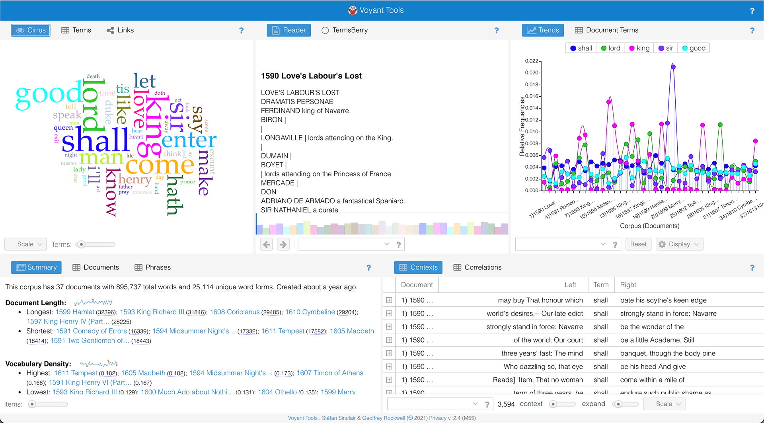Screen dimensions: 764x423
Task: Expand context row 'strongly stand in force: Navarre'
Action: point(389,314)
